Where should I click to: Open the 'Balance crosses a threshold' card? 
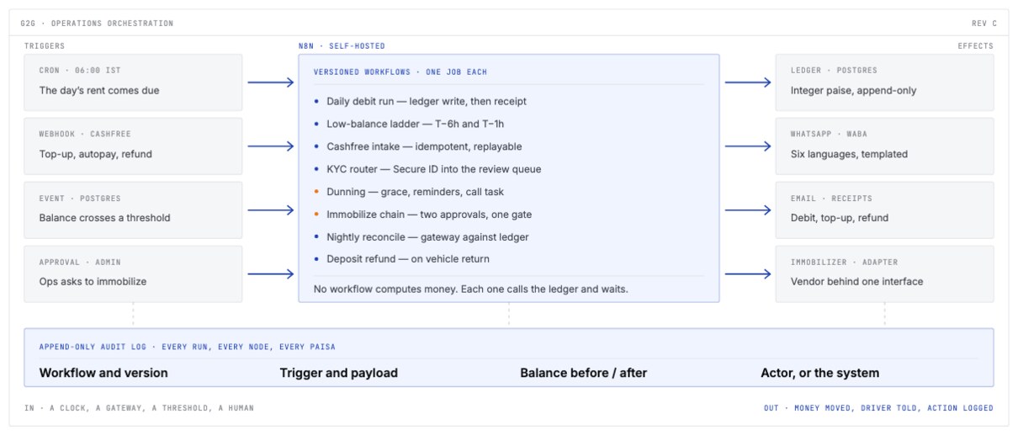click(x=133, y=210)
